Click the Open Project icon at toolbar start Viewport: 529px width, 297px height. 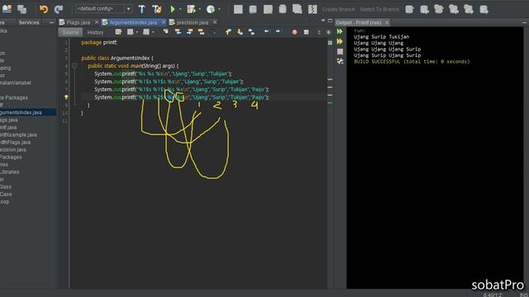coord(7,9)
